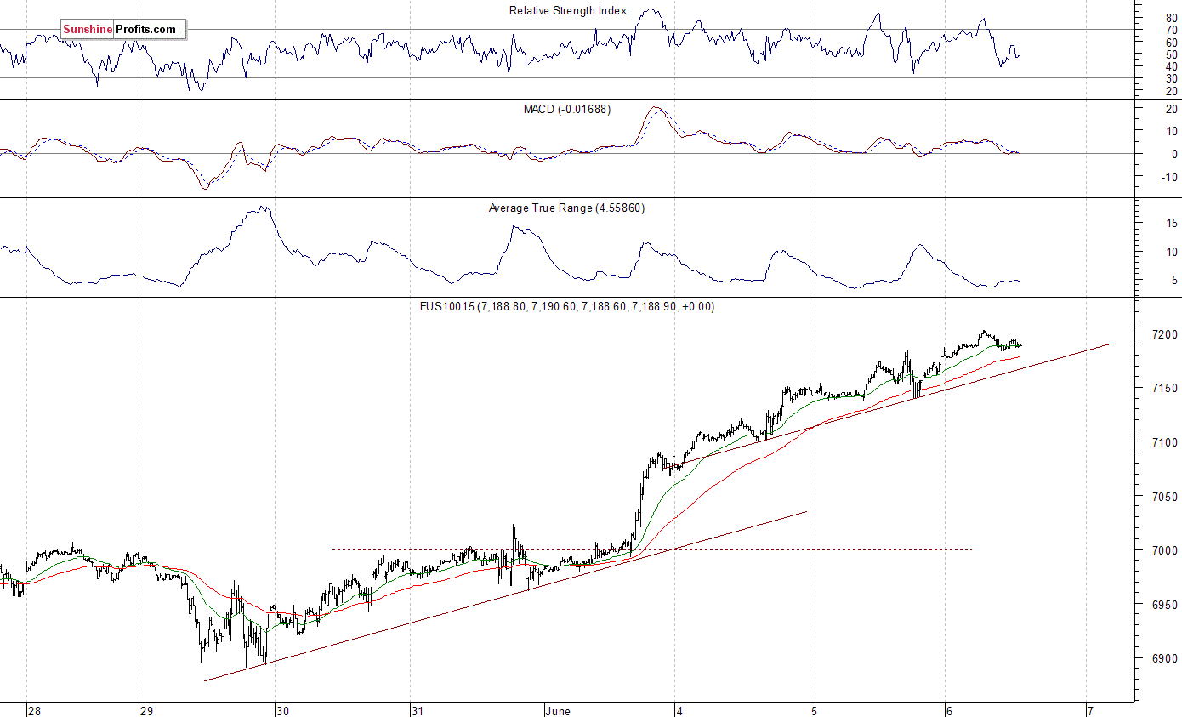The image size is (1182, 717).
Task: Click the date label 31
Action: tap(417, 710)
